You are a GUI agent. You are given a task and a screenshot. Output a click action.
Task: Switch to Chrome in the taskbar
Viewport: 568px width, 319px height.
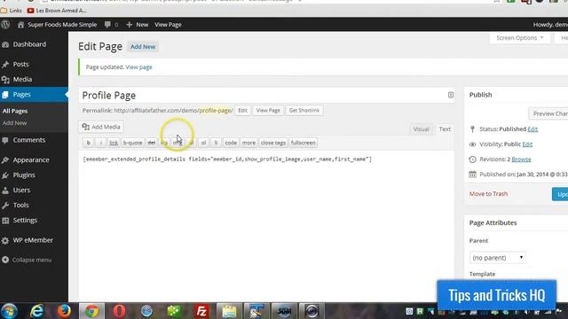(x=92, y=311)
